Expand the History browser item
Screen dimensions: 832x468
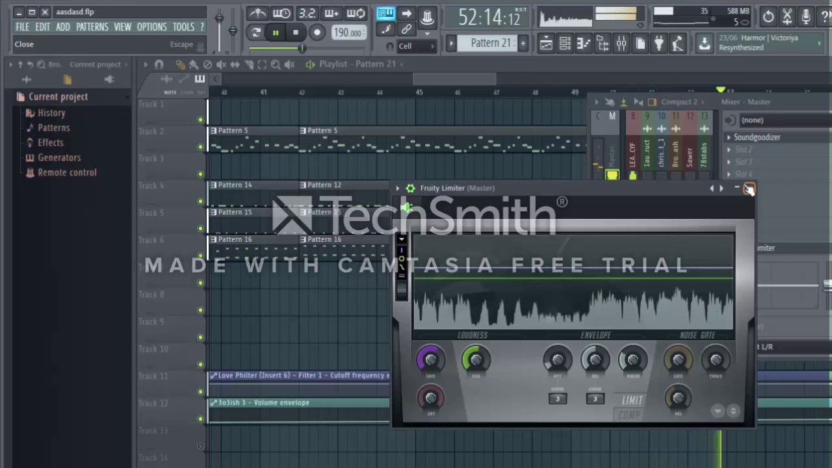point(45,113)
